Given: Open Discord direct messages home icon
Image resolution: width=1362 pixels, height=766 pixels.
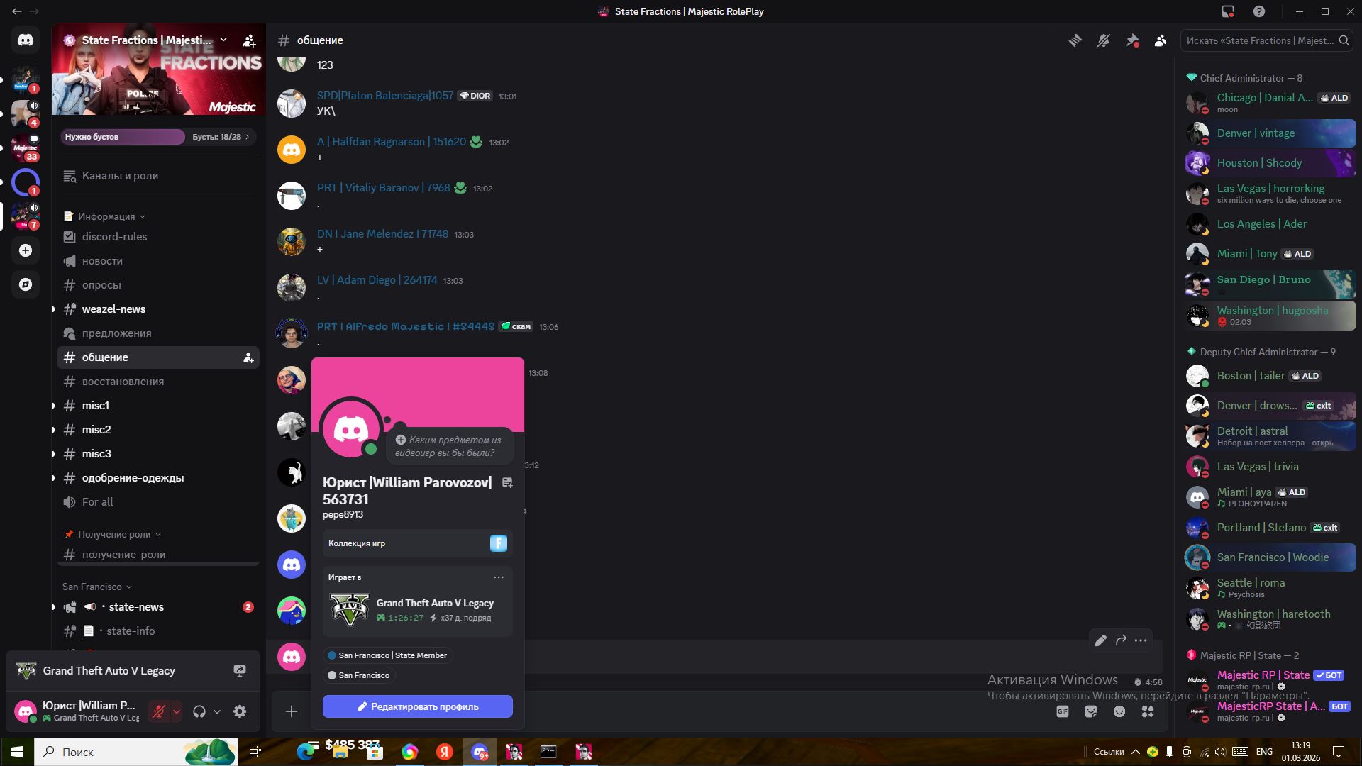Looking at the screenshot, I should 26,40.
